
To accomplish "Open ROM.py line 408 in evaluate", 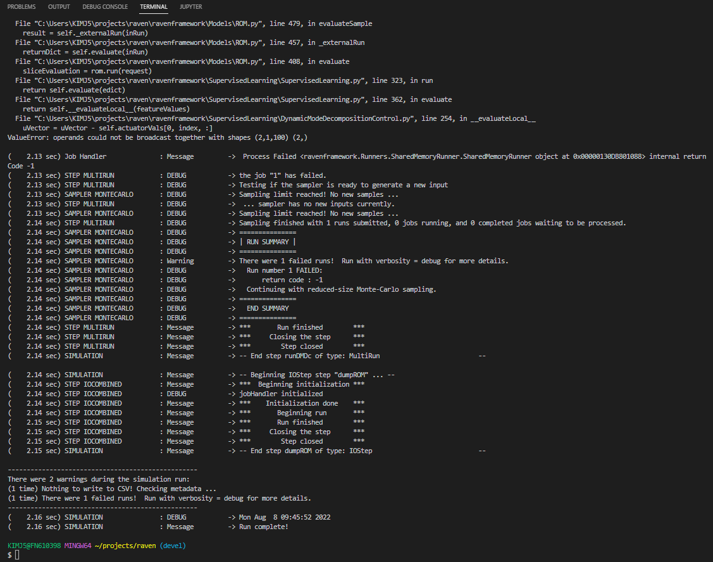I will click(x=158, y=61).
